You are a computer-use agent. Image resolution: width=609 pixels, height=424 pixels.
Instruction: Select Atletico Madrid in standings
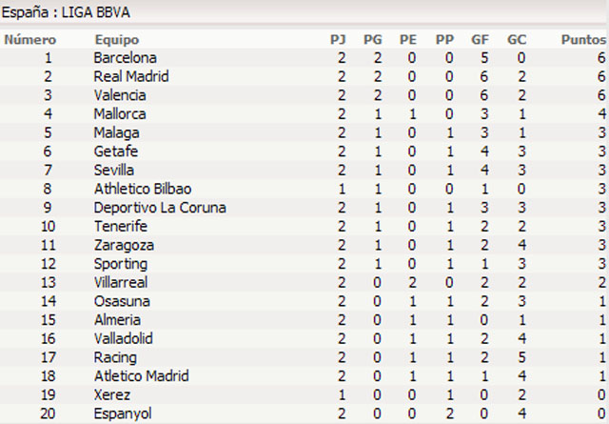point(141,375)
